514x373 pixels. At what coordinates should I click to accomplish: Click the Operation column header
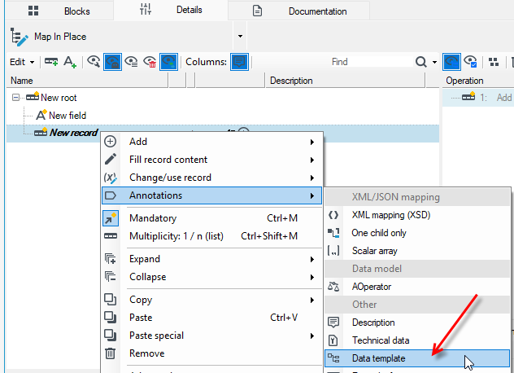(x=478, y=81)
